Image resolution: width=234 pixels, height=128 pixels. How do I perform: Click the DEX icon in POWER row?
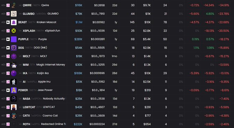click(8, 90)
